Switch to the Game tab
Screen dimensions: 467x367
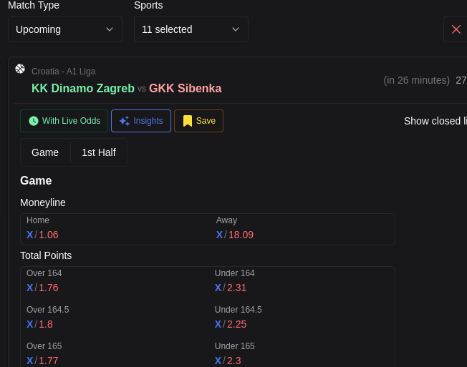[x=45, y=152]
